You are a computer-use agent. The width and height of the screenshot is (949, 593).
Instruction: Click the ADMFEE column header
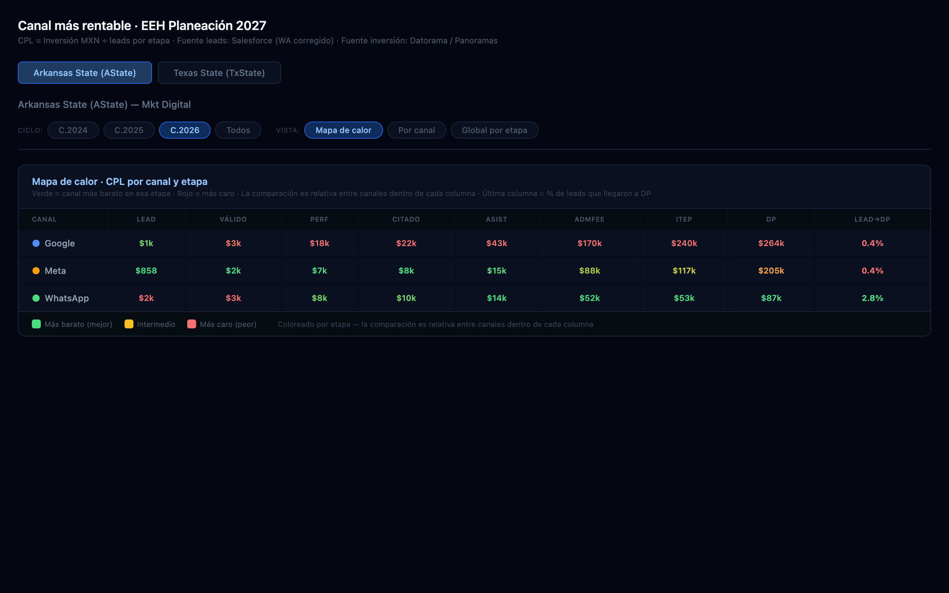[x=589, y=219]
